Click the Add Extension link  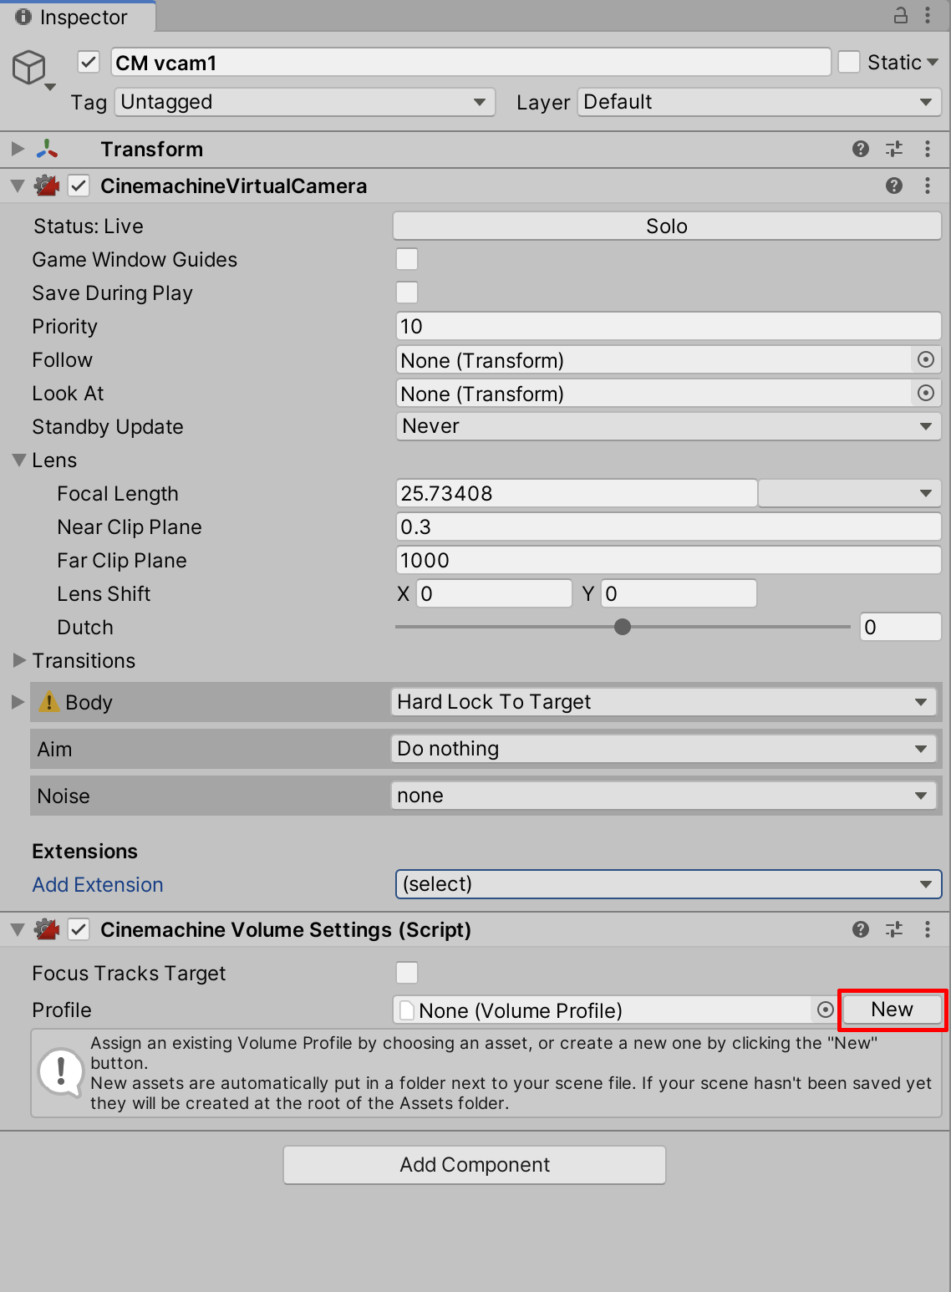(98, 884)
